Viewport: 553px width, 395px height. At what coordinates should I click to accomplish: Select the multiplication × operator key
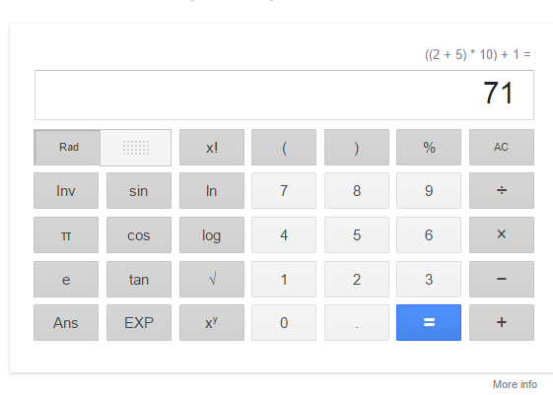click(502, 234)
